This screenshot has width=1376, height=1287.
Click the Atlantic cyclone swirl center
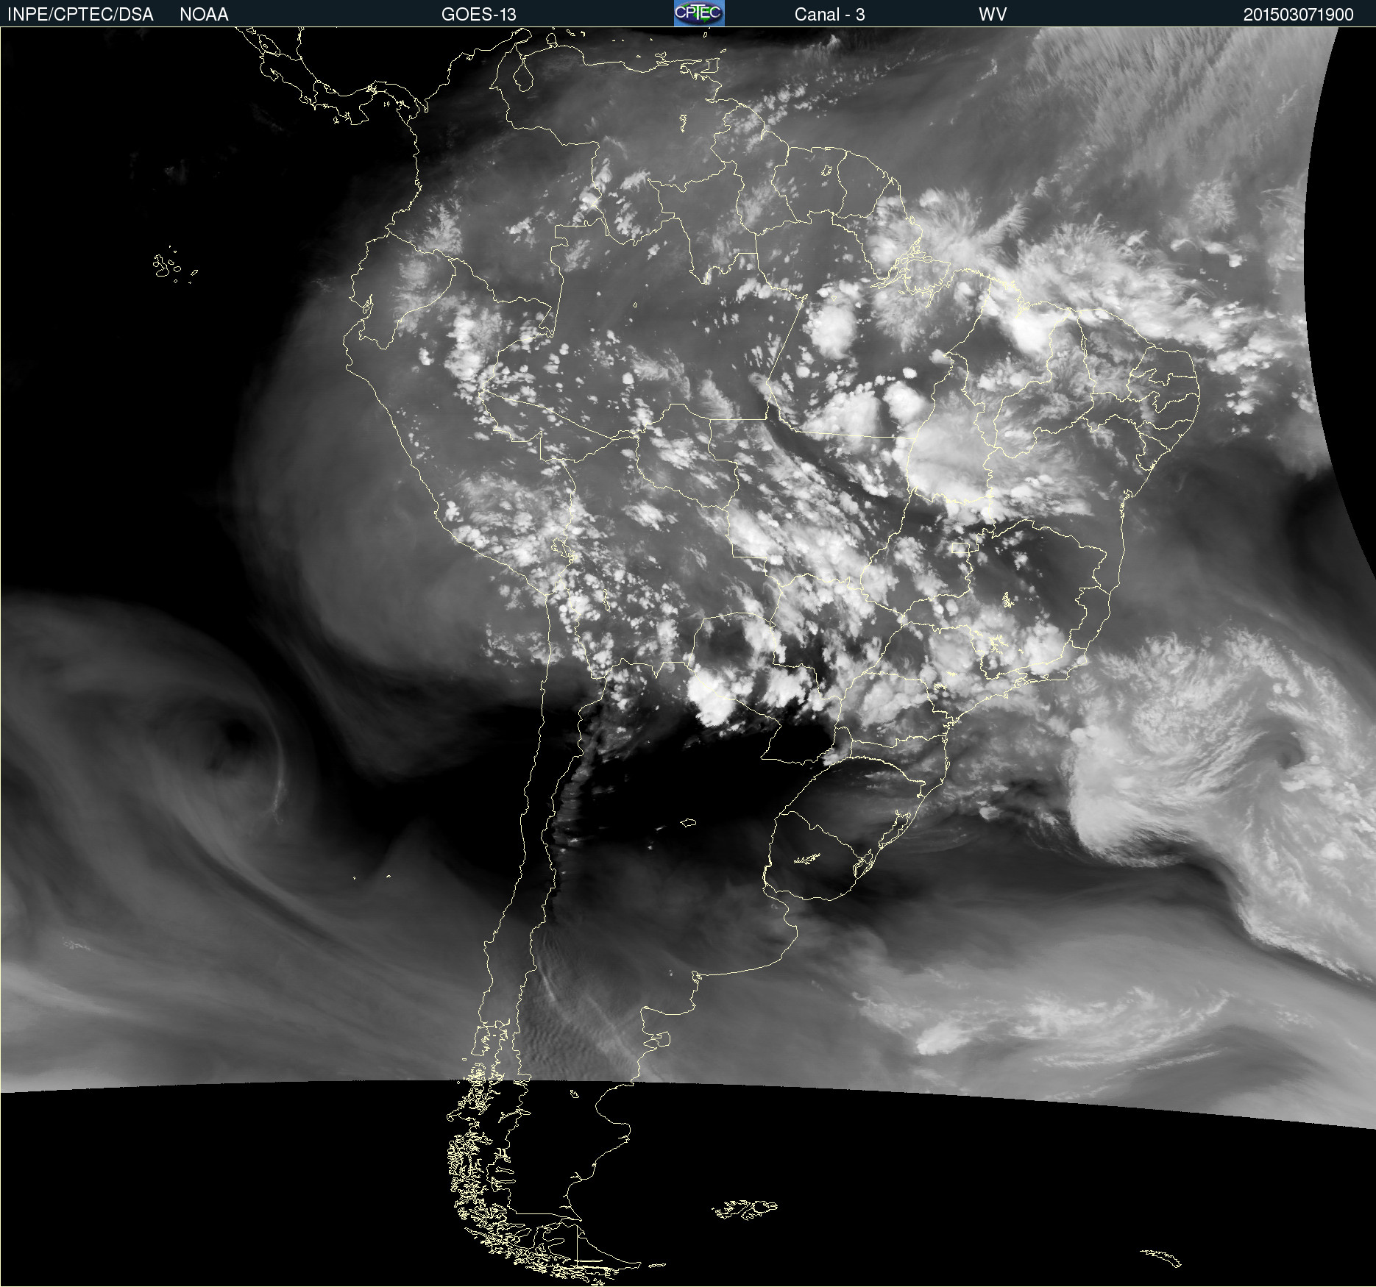pos(1291,757)
